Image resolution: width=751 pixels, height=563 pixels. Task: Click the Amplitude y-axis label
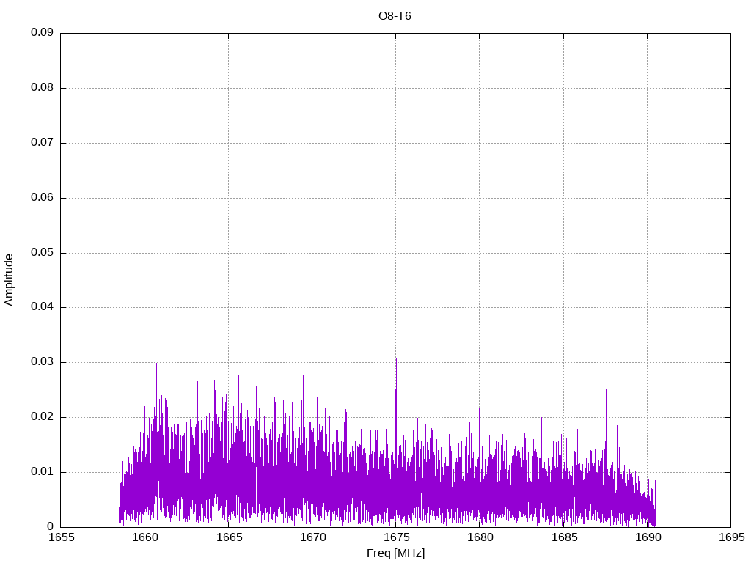tap(9, 279)
